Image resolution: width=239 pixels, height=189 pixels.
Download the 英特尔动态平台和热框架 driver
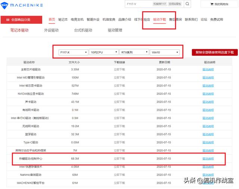point(119,151)
